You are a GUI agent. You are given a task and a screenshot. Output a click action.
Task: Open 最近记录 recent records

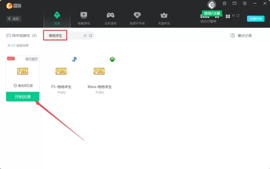[x=245, y=36]
